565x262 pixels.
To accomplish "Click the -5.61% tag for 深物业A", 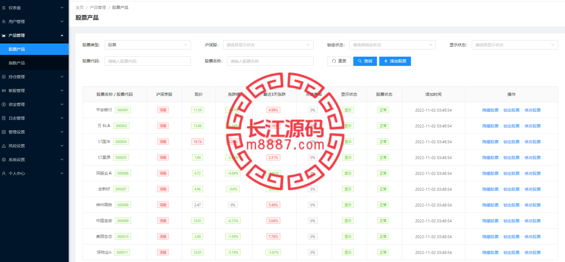I will pyautogui.click(x=273, y=252).
